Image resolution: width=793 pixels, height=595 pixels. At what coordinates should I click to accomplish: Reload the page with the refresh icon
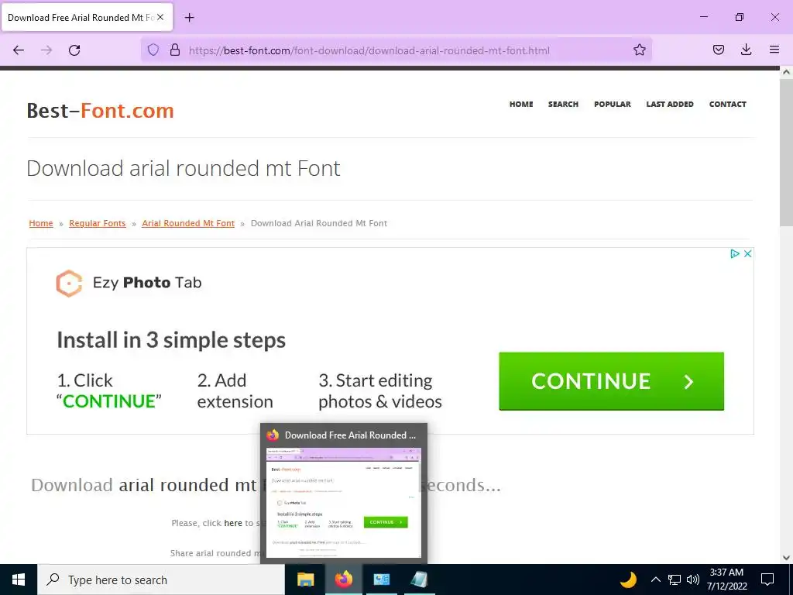coord(74,50)
